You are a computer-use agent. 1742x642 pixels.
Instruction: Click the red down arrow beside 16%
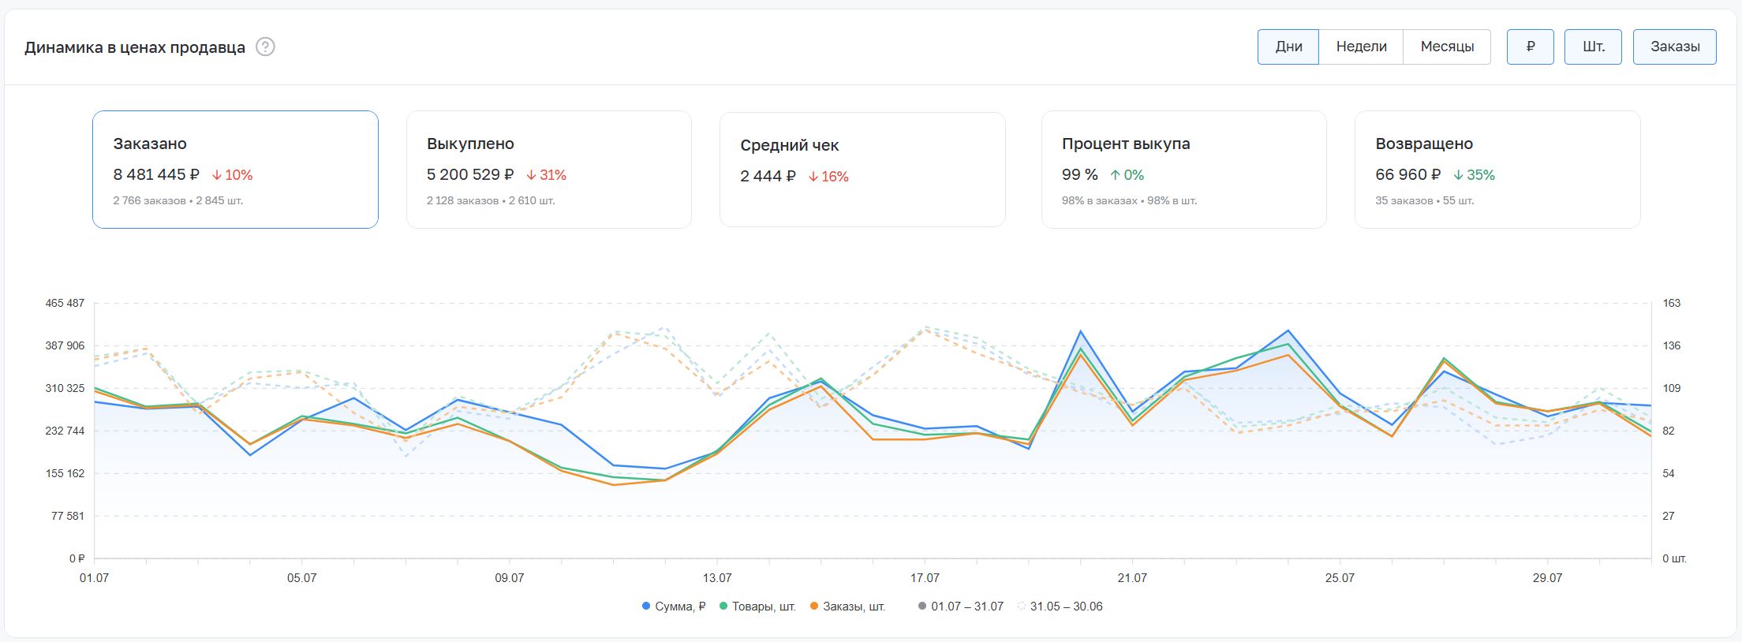point(813,177)
